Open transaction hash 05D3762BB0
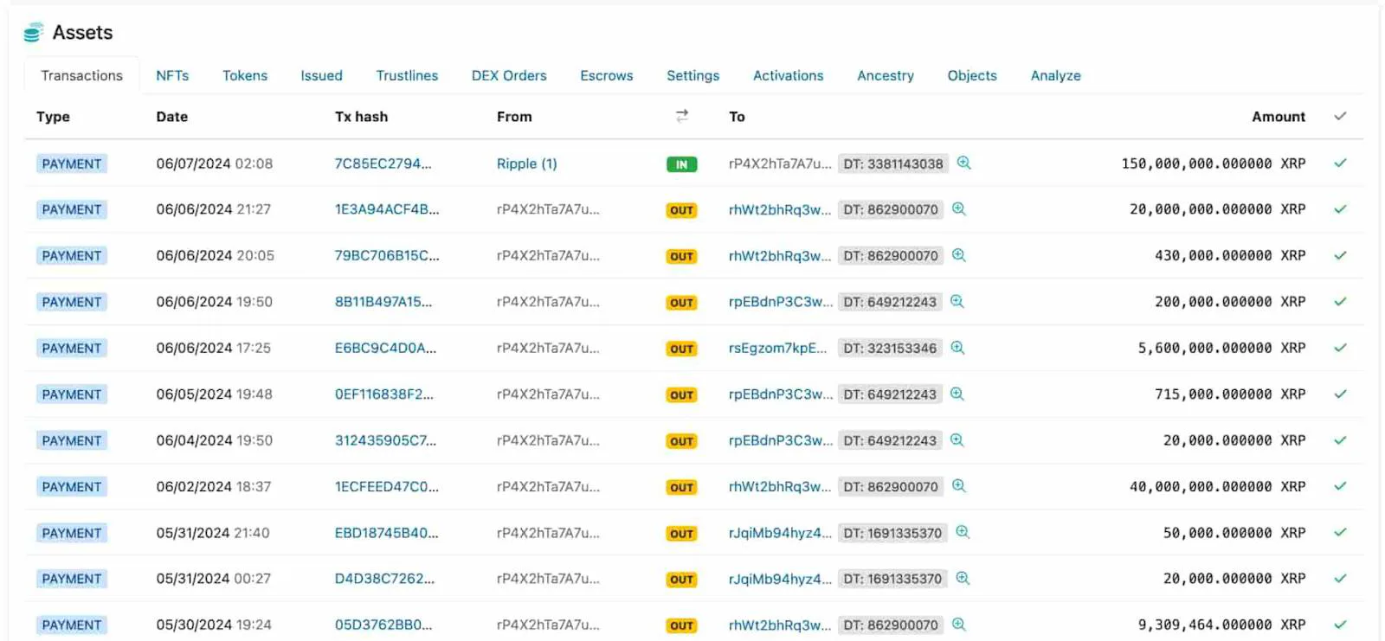Image resolution: width=1385 pixels, height=641 pixels. pyautogui.click(x=383, y=625)
